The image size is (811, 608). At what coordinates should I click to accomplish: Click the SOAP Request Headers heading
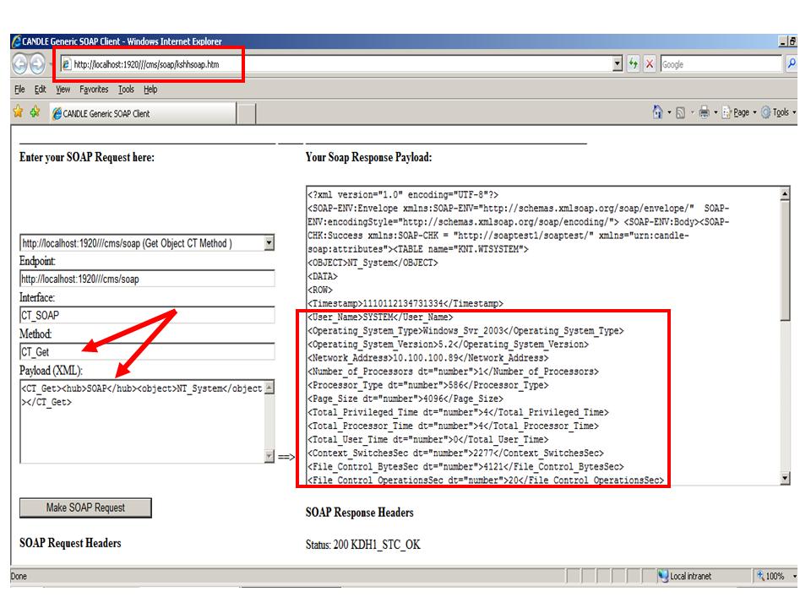click(70, 543)
